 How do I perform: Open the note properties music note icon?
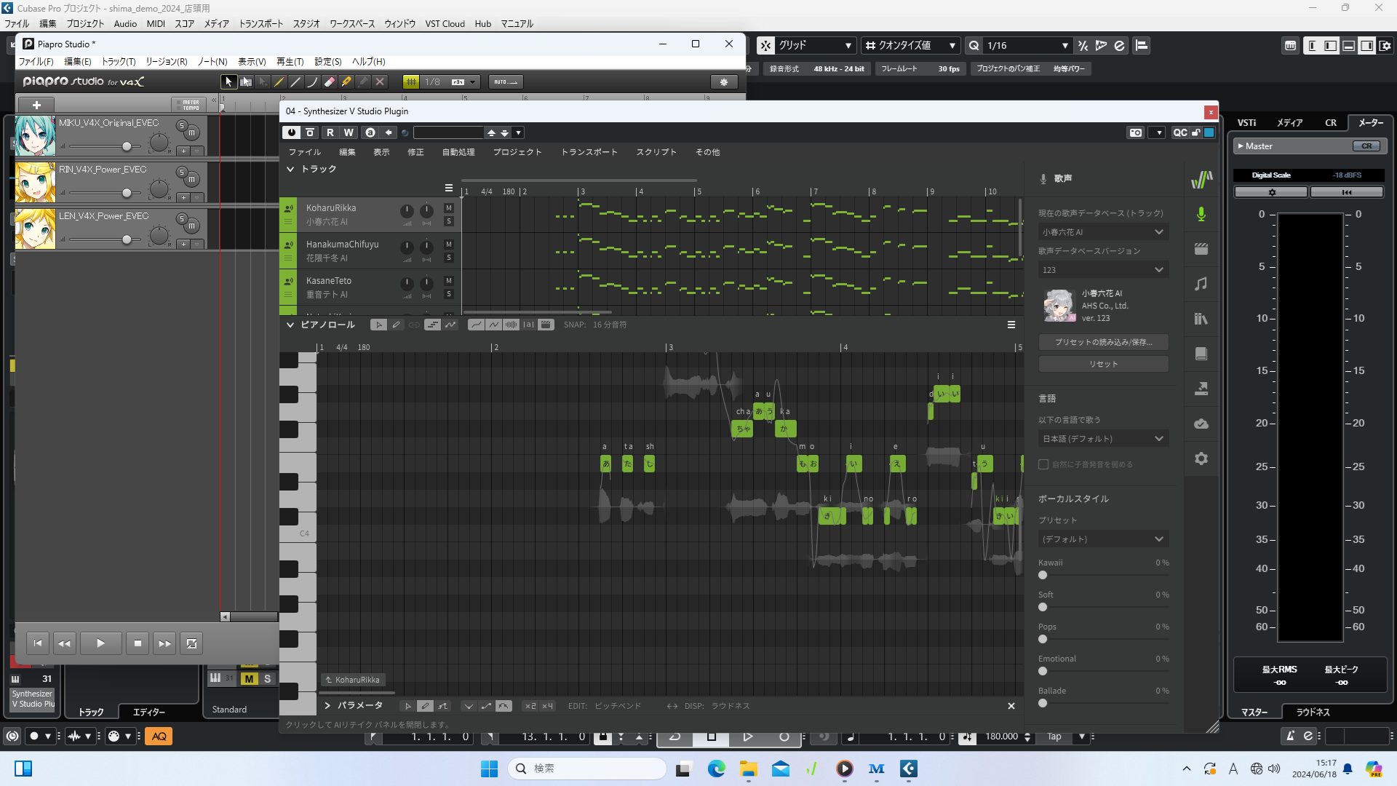(x=1201, y=284)
